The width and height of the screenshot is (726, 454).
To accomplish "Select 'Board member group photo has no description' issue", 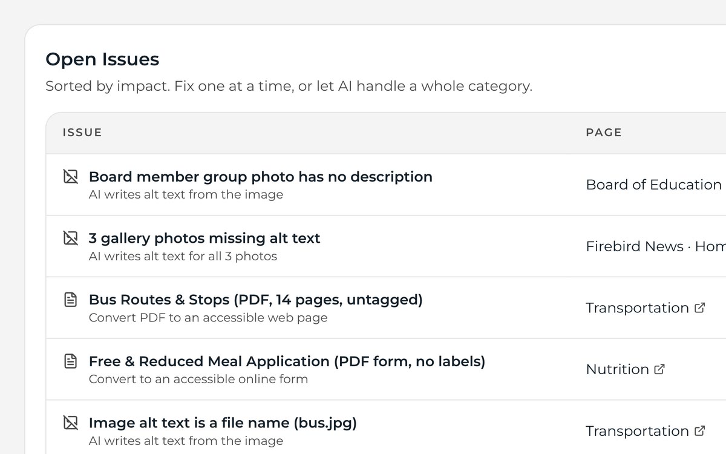I will pyautogui.click(x=261, y=177).
